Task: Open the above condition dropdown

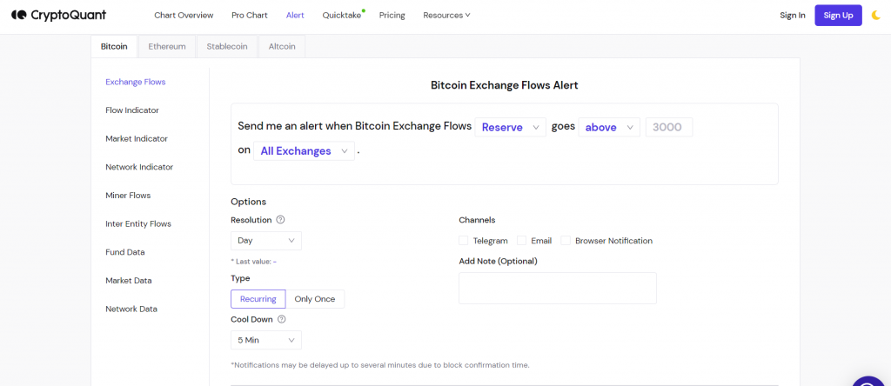Action: coord(609,128)
